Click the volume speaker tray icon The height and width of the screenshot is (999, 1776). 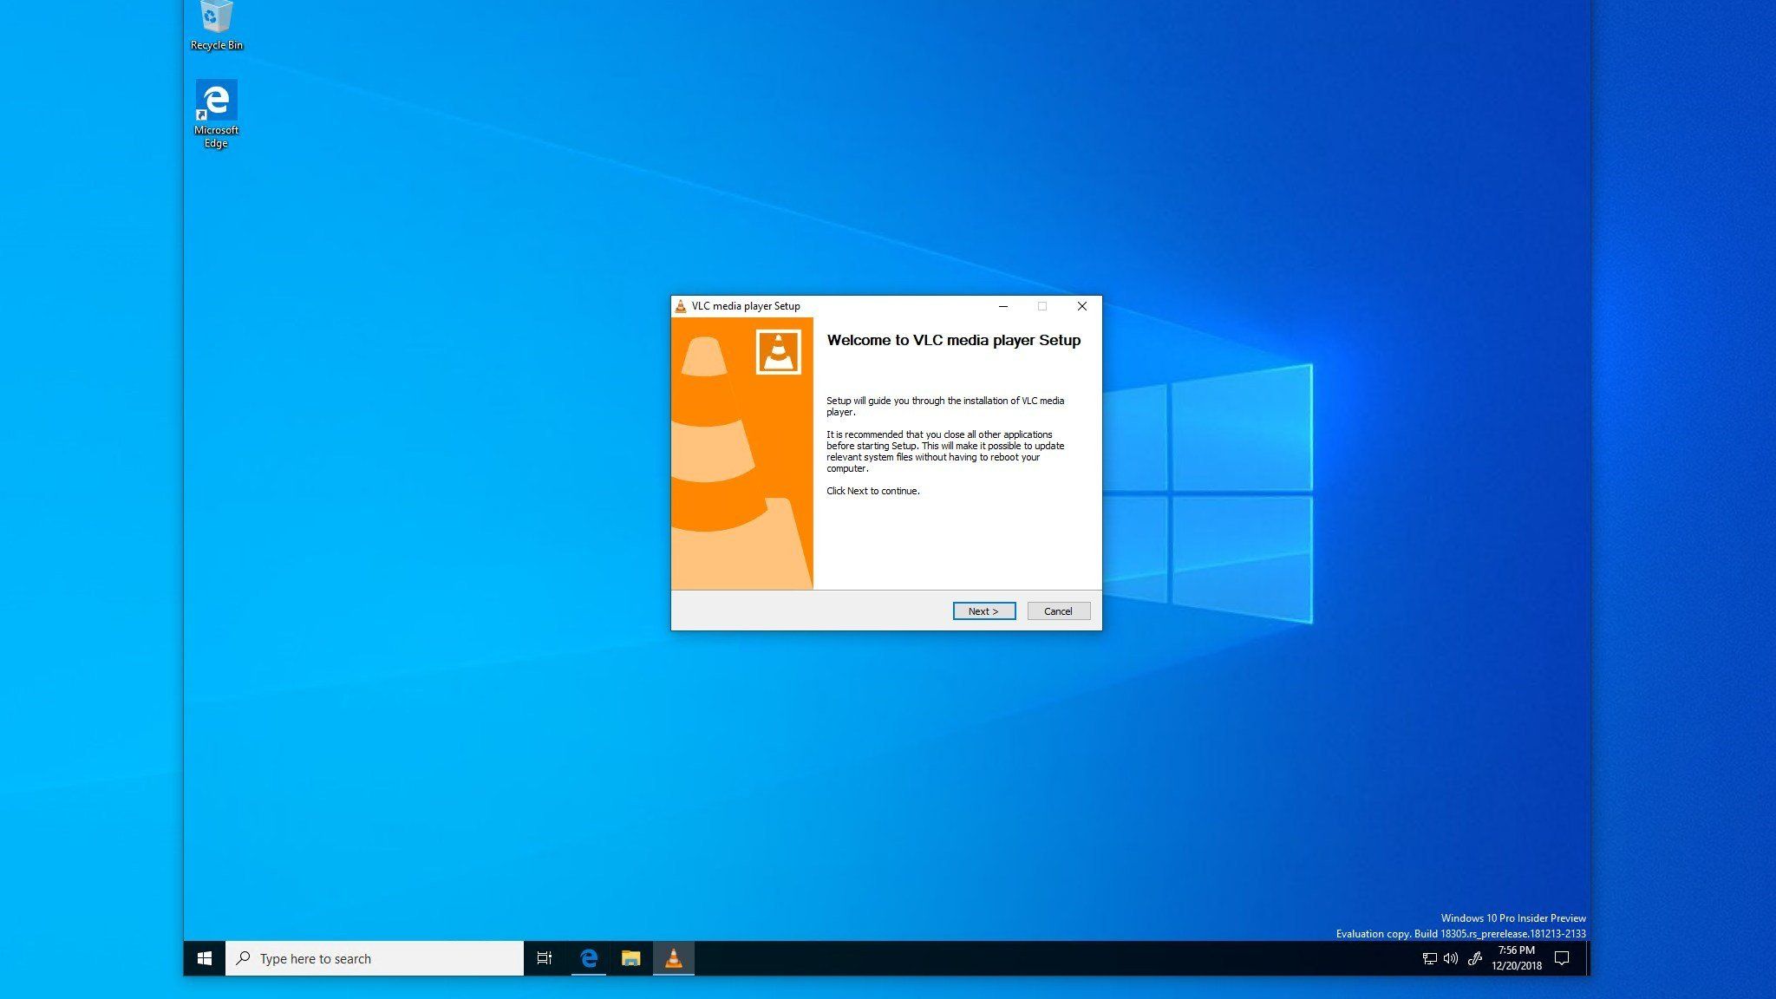1451,958
